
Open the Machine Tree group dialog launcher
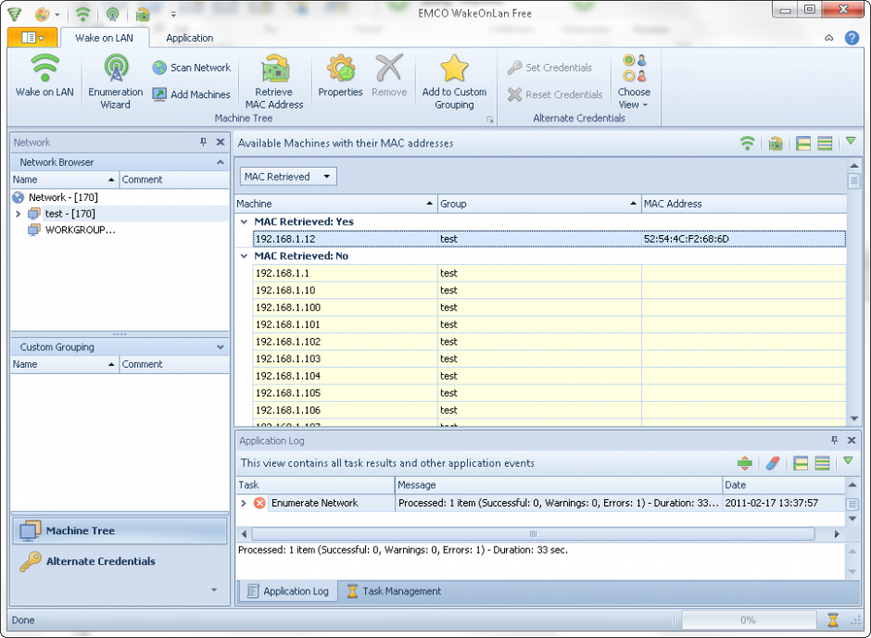(x=489, y=119)
